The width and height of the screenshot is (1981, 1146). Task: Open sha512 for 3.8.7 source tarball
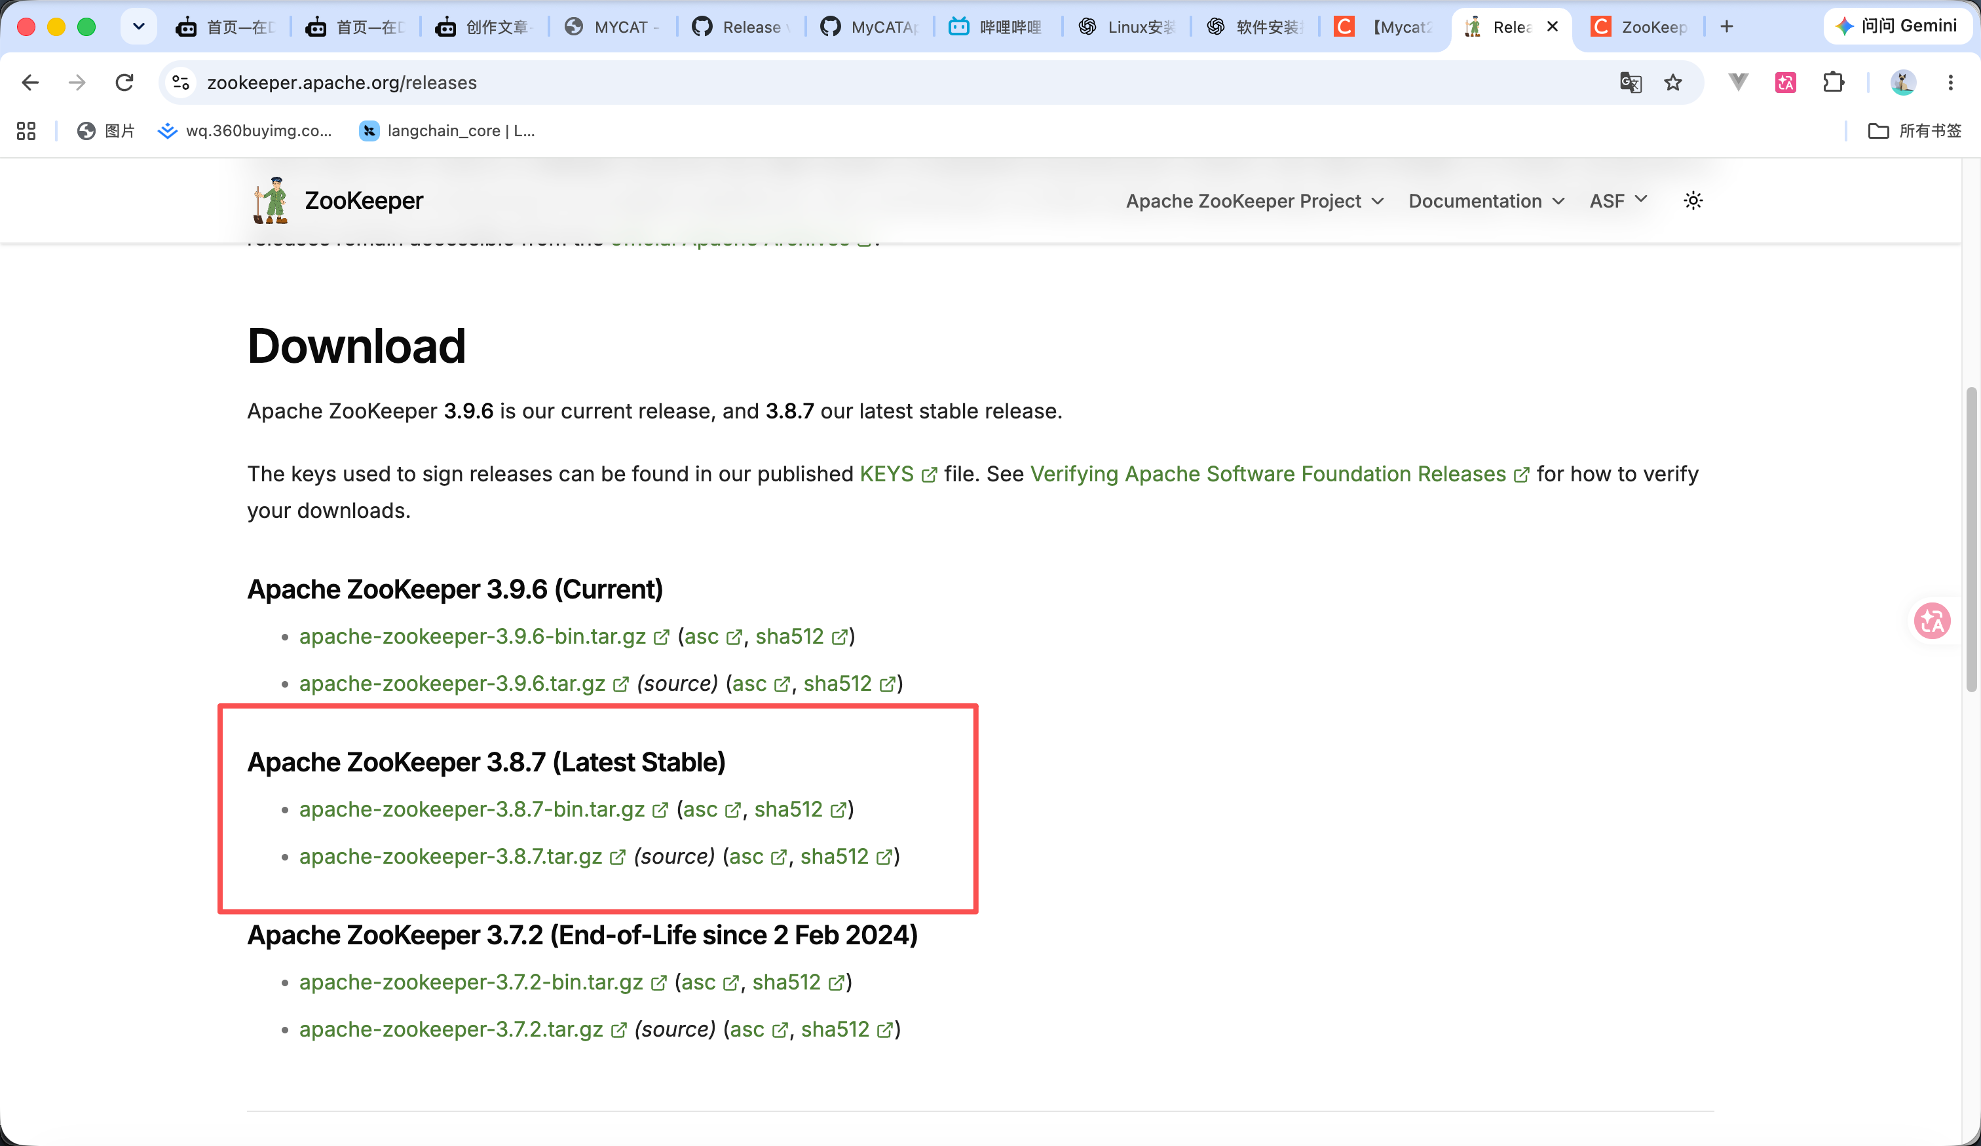coord(846,856)
